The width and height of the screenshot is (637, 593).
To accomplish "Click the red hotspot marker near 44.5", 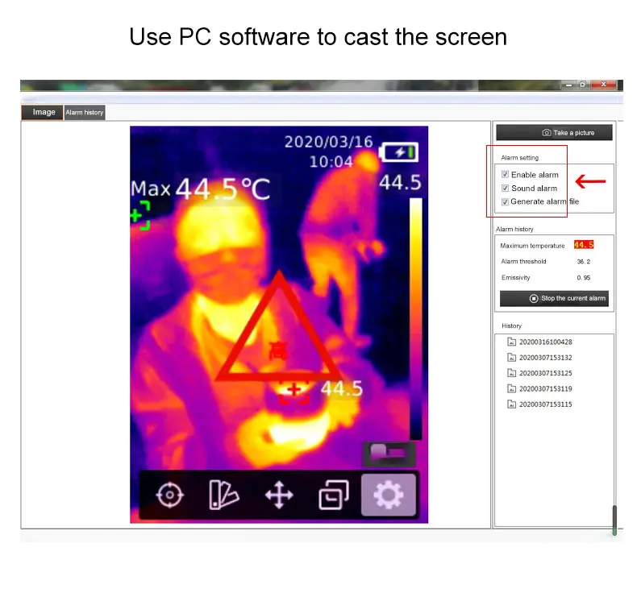I will [x=294, y=392].
